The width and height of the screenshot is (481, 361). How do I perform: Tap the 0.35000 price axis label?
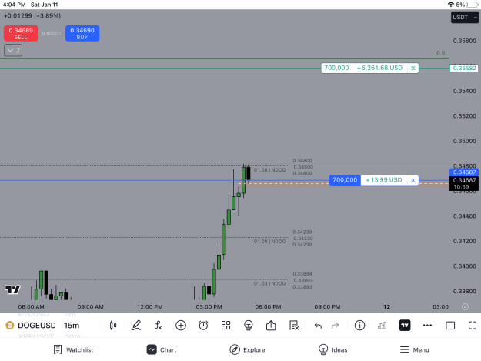pos(464,141)
